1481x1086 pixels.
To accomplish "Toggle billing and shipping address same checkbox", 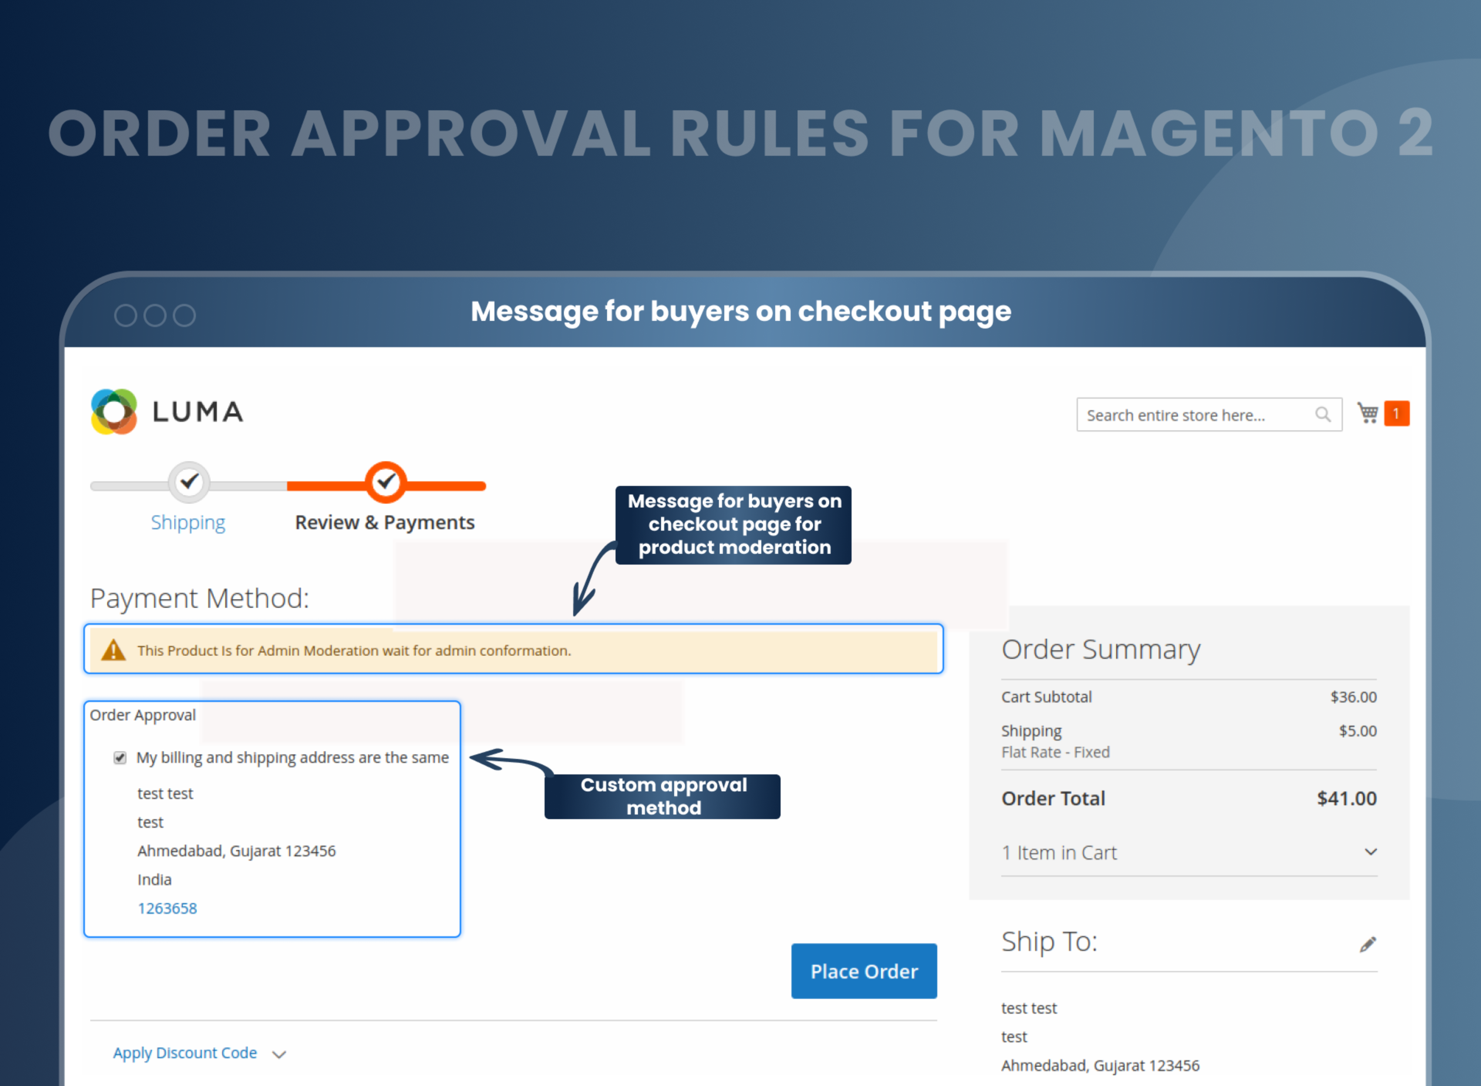I will click(120, 757).
